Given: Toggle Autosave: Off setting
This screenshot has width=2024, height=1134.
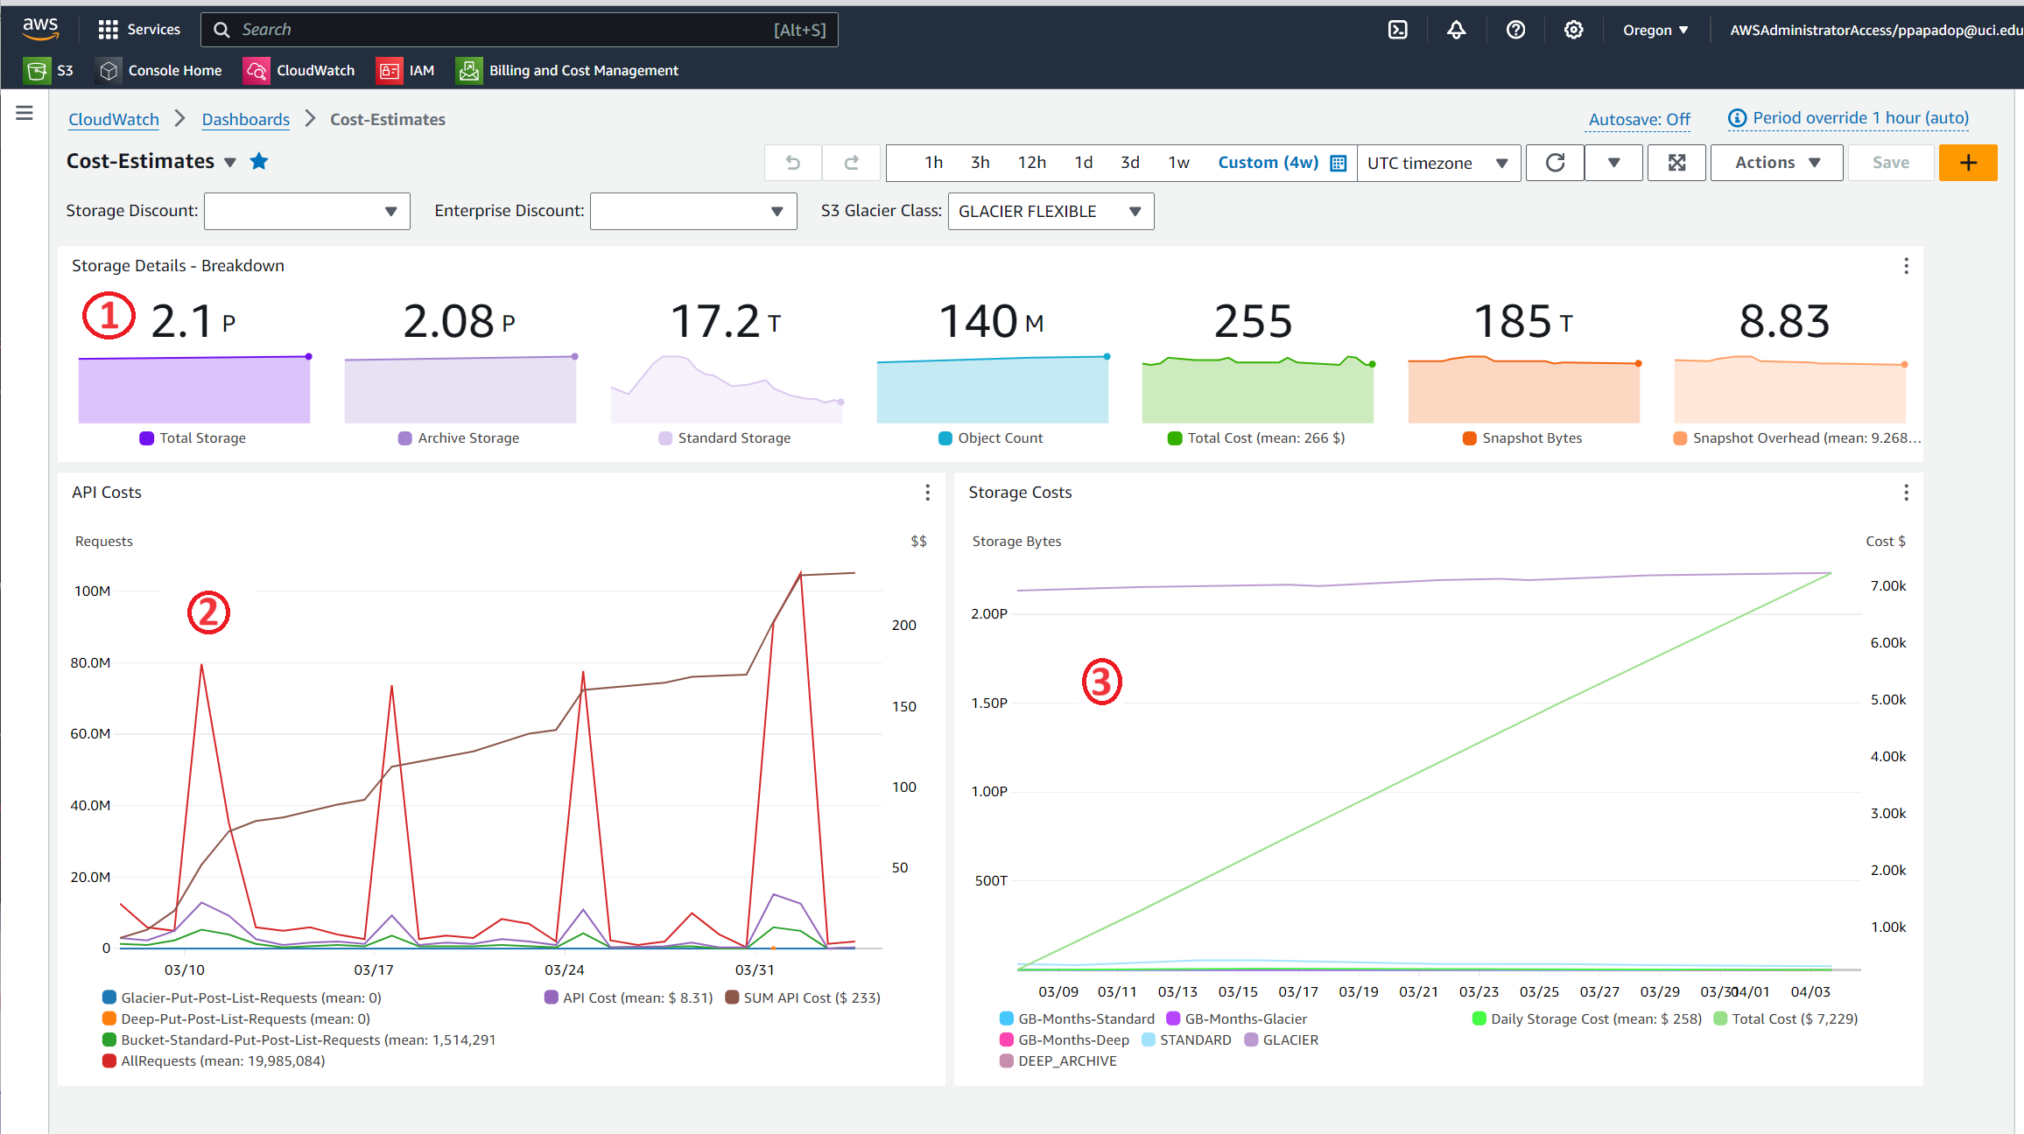Looking at the screenshot, I should tap(1640, 119).
